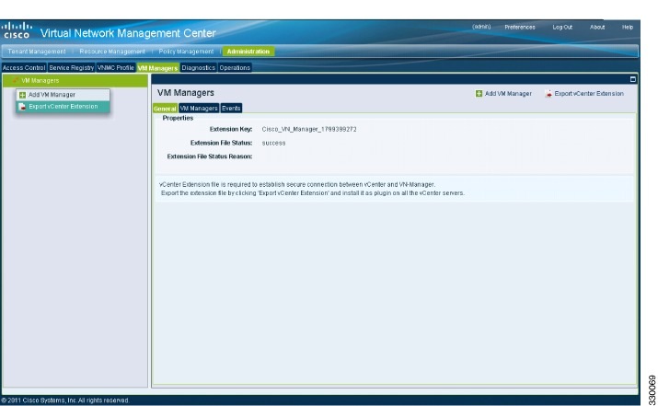658x406 pixels.
Task: Maximize the content pane with corner icon
Action: click(x=633, y=79)
